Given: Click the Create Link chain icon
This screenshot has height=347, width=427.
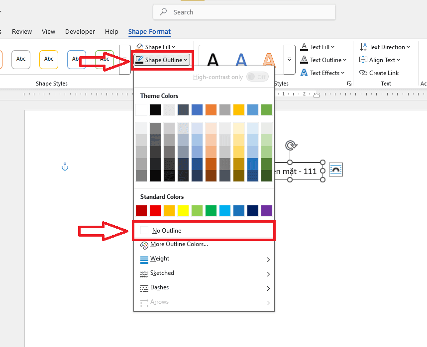Looking at the screenshot, I should (x=363, y=73).
